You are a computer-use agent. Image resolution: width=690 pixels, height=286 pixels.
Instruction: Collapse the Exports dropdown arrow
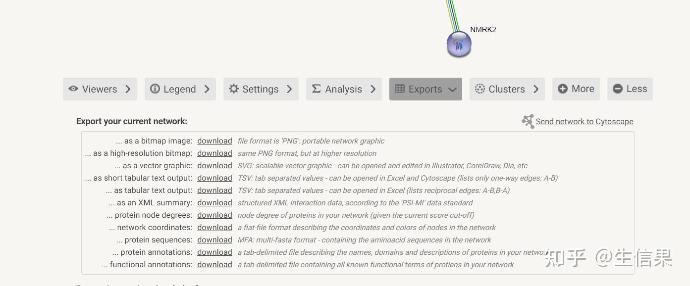pyautogui.click(x=452, y=90)
